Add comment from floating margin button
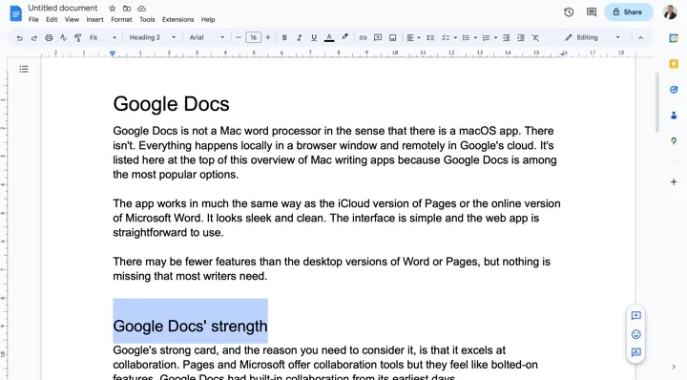687x380 pixels. coord(636,316)
